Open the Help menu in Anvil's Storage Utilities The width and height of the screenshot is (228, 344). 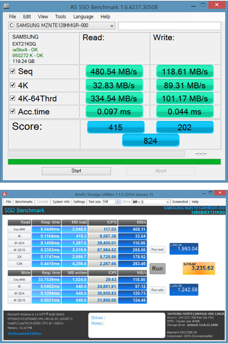[x=195, y=202]
